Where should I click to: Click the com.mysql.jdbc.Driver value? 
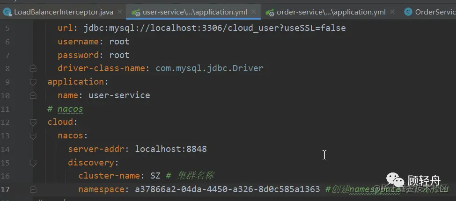(209, 68)
